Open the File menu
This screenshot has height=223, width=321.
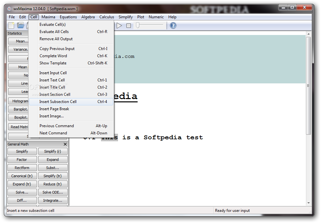pyautogui.click(x=12, y=17)
